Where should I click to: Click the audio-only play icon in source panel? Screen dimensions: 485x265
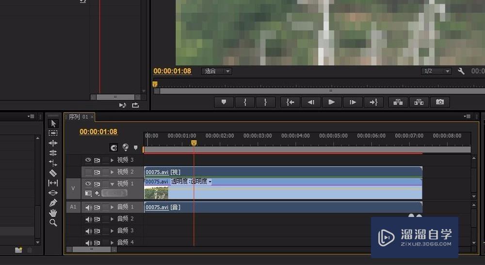(123, 105)
